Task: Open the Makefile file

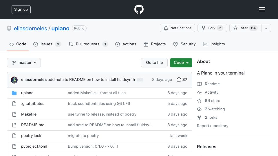Action: [29, 114]
